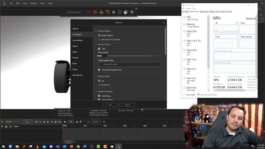Click the key (auto-key) icon in timeline toolbar

(81, 122)
